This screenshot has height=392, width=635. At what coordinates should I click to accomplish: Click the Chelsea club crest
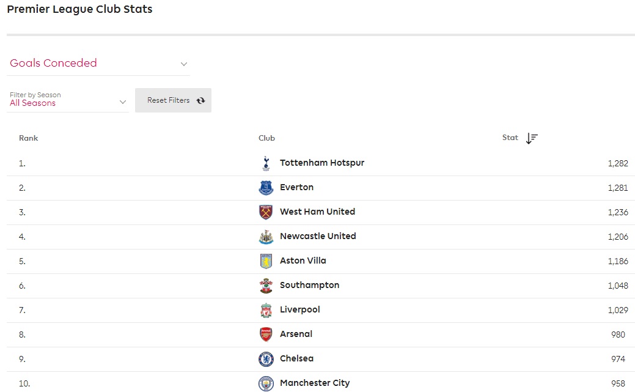coord(265,359)
